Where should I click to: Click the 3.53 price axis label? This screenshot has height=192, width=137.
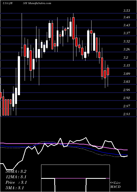127,11
